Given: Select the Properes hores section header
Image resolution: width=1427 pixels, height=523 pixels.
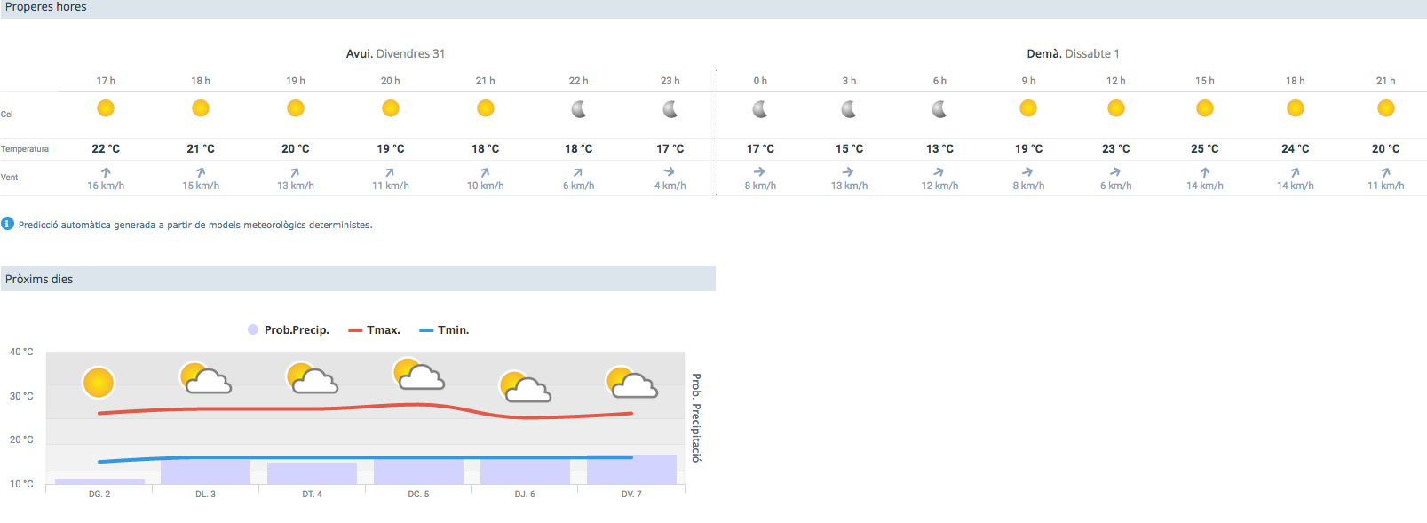Looking at the screenshot, I should tap(46, 7).
